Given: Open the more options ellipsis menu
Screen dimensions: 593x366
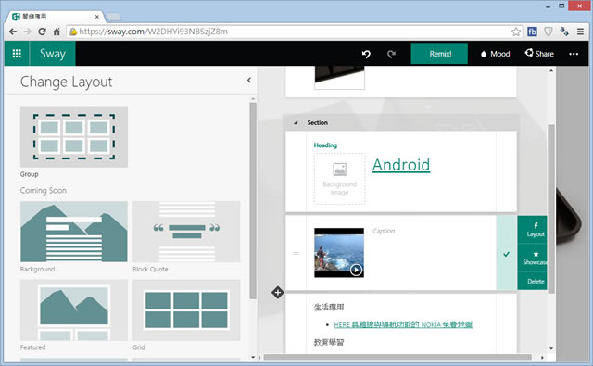Looking at the screenshot, I should [x=574, y=54].
